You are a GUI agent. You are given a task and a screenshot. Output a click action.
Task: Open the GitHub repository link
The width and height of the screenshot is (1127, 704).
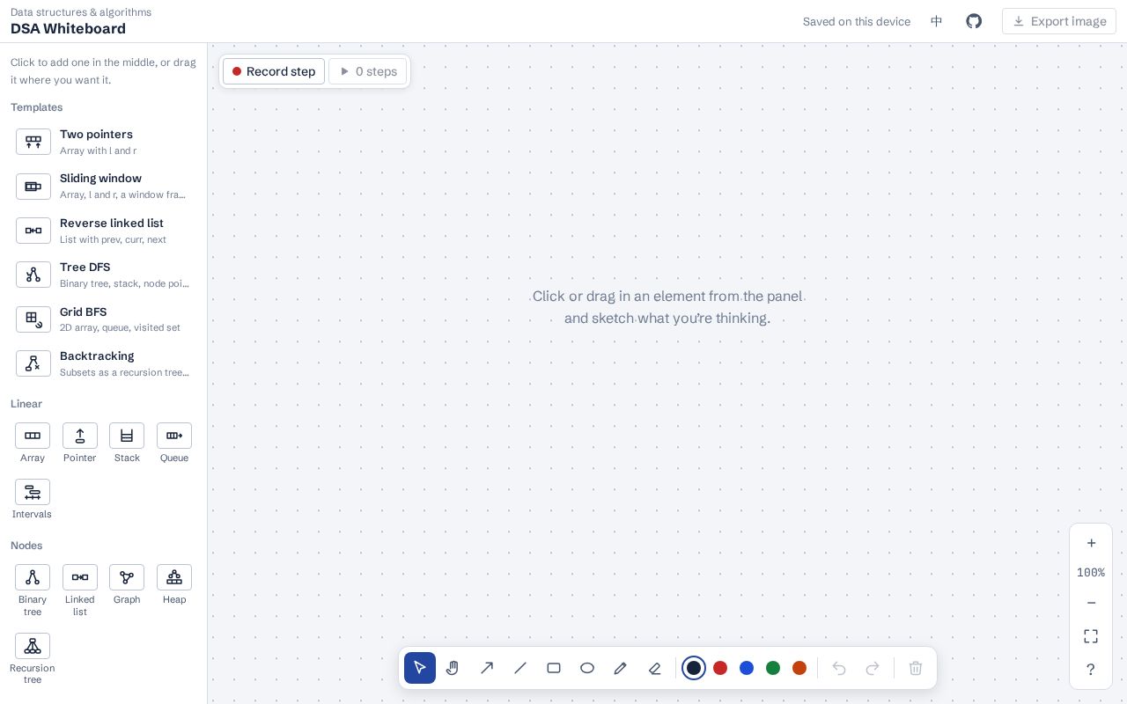974,21
